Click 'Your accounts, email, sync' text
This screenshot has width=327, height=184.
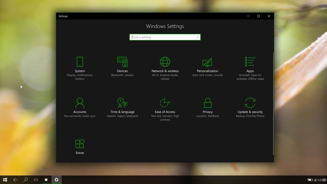point(80,116)
